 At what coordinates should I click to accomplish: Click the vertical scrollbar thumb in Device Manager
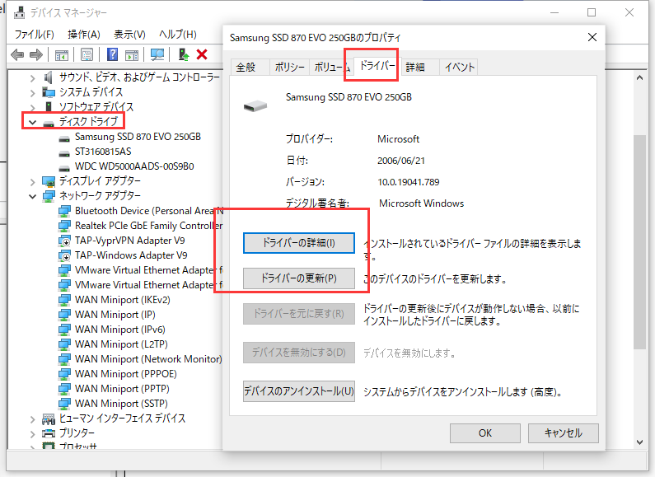click(x=639, y=241)
